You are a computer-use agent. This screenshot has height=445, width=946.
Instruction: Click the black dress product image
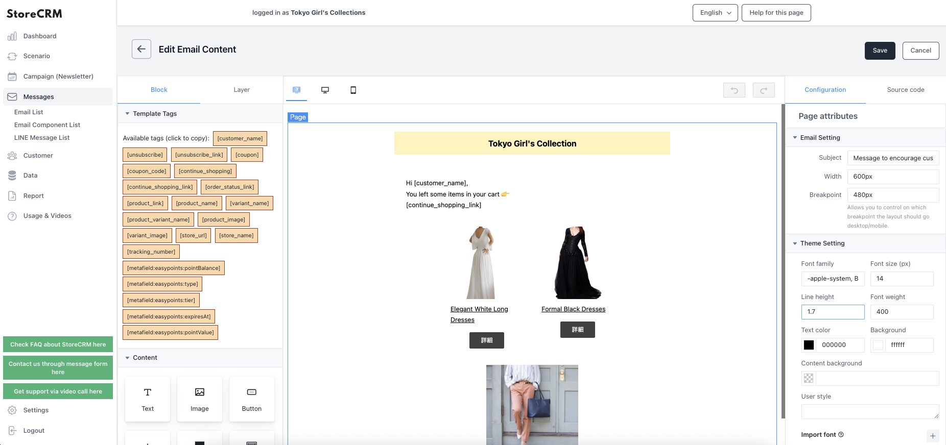[577, 263]
